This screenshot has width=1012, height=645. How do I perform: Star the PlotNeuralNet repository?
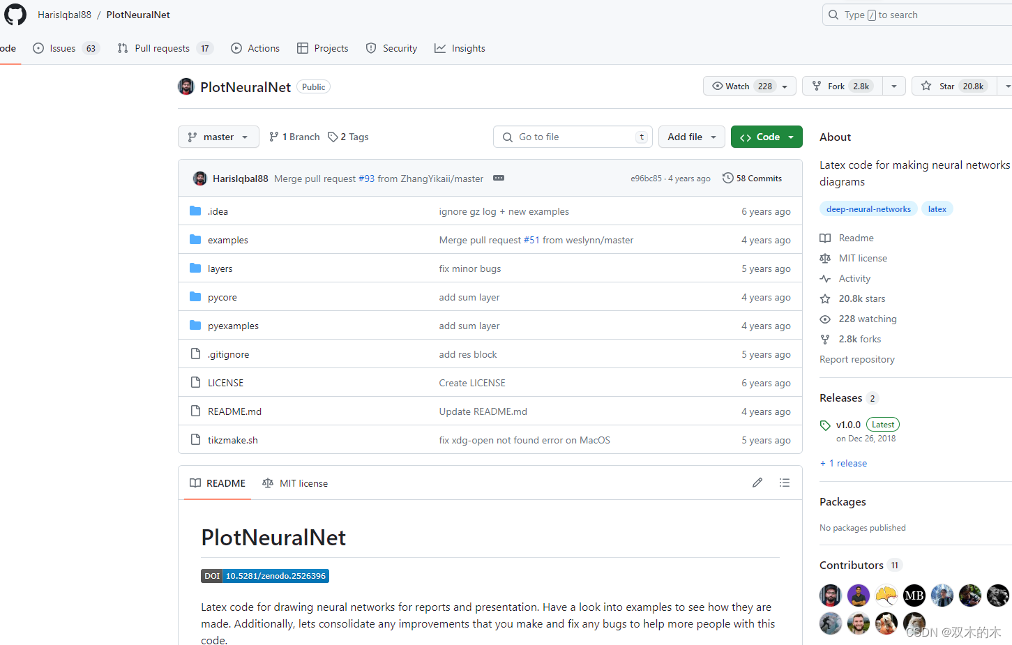click(x=954, y=86)
